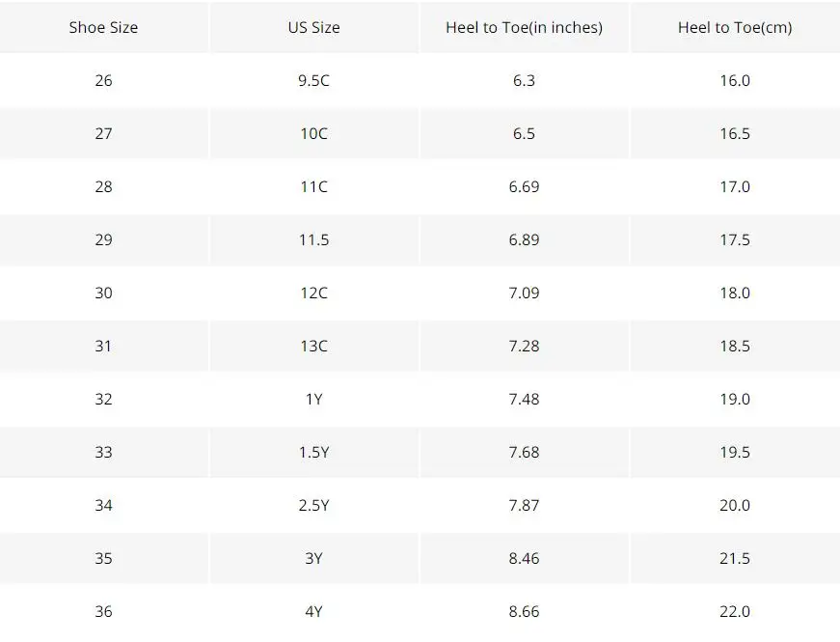
Task: Click the Shoe Size column header
Action: point(103,27)
